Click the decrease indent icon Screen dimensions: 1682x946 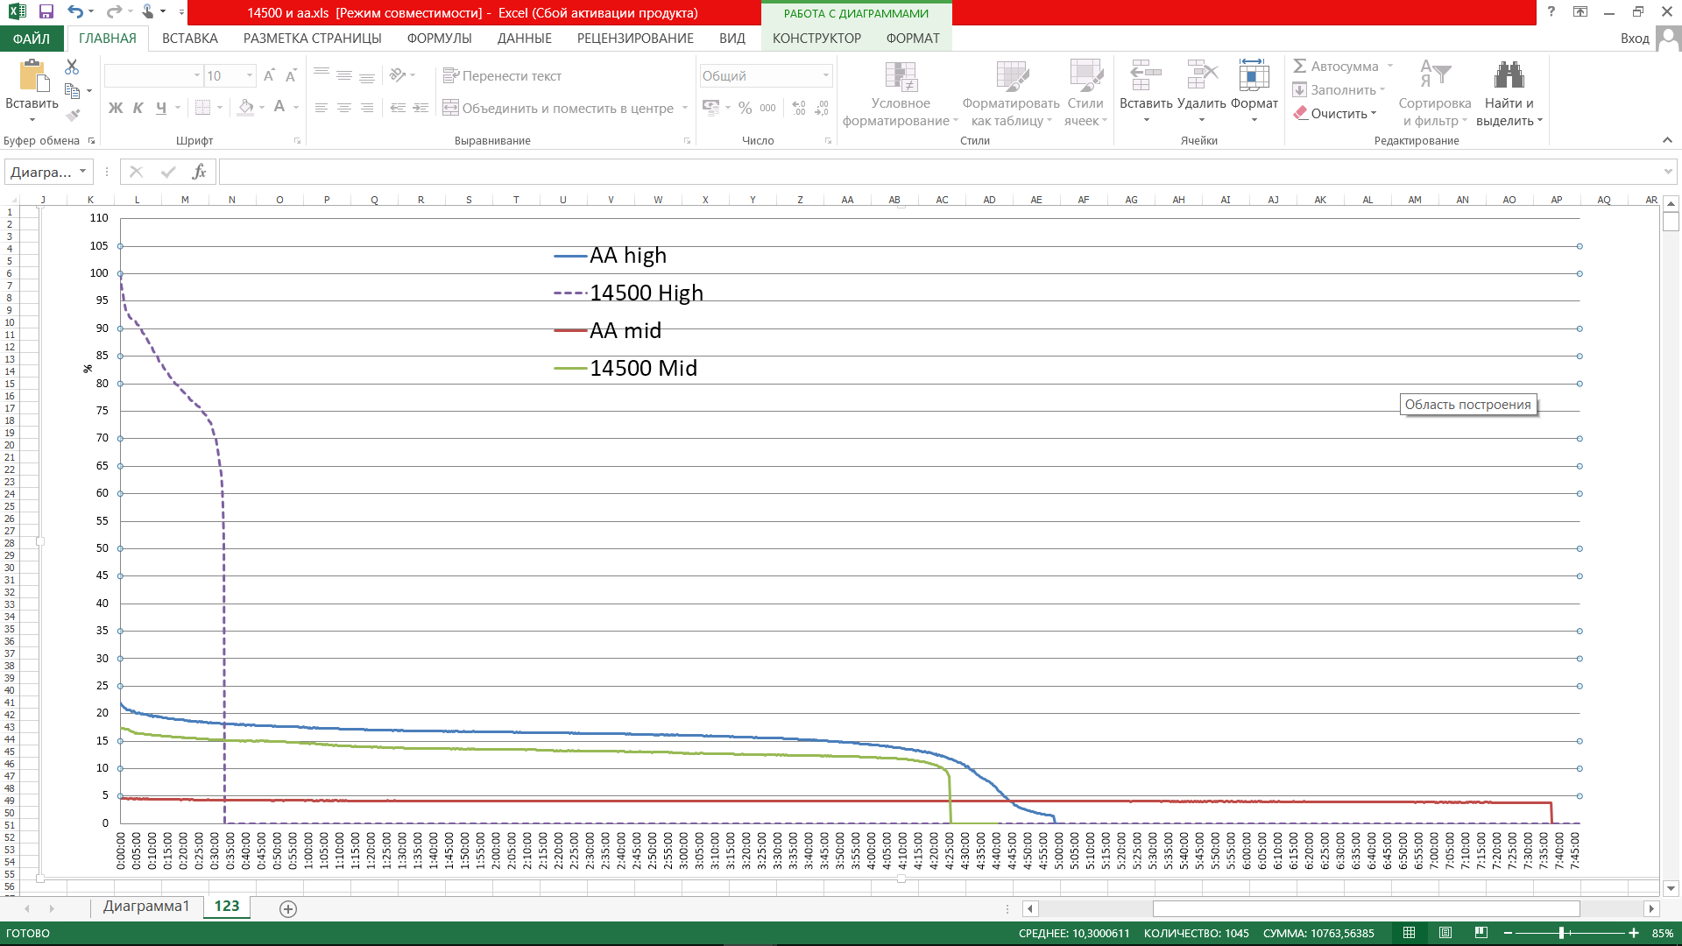(x=398, y=108)
